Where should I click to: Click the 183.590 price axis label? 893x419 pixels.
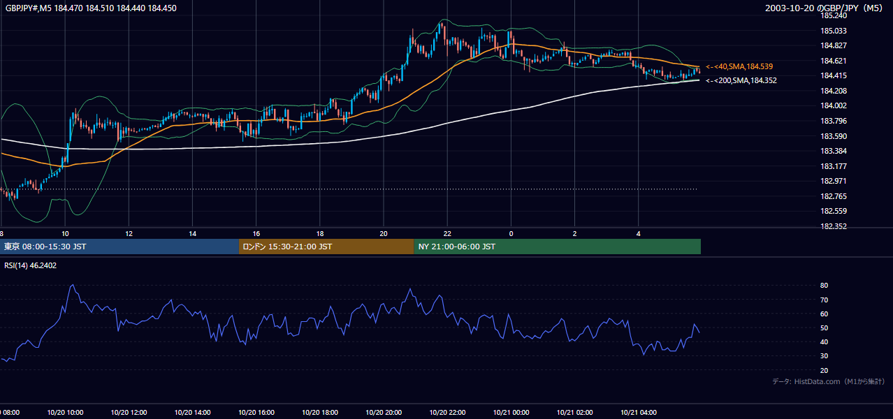coord(834,136)
